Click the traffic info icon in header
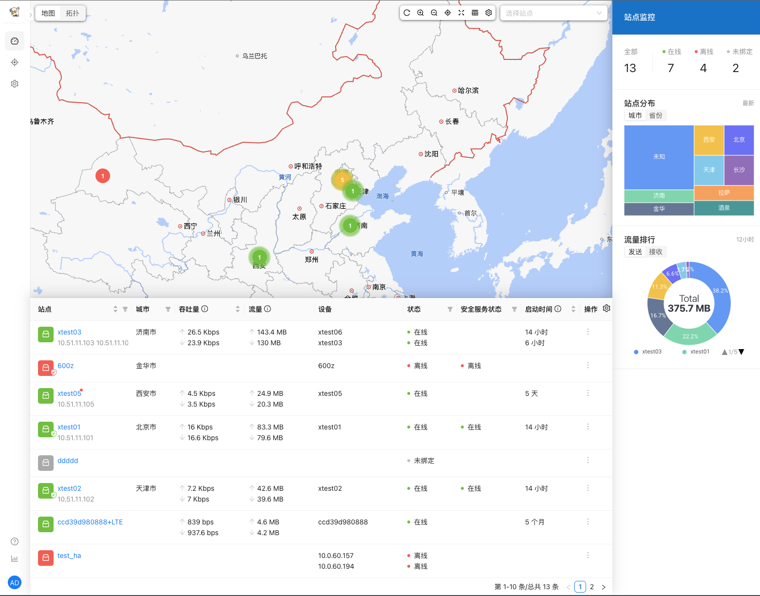Viewport: 760px width, 596px height. click(x=267, y=309)
